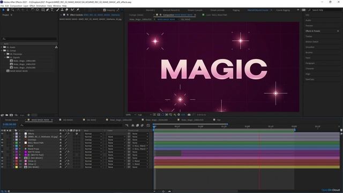Screen dimensions: 343x193
Task: Select the Clone Stamp tool
Action: pos(62,10)
